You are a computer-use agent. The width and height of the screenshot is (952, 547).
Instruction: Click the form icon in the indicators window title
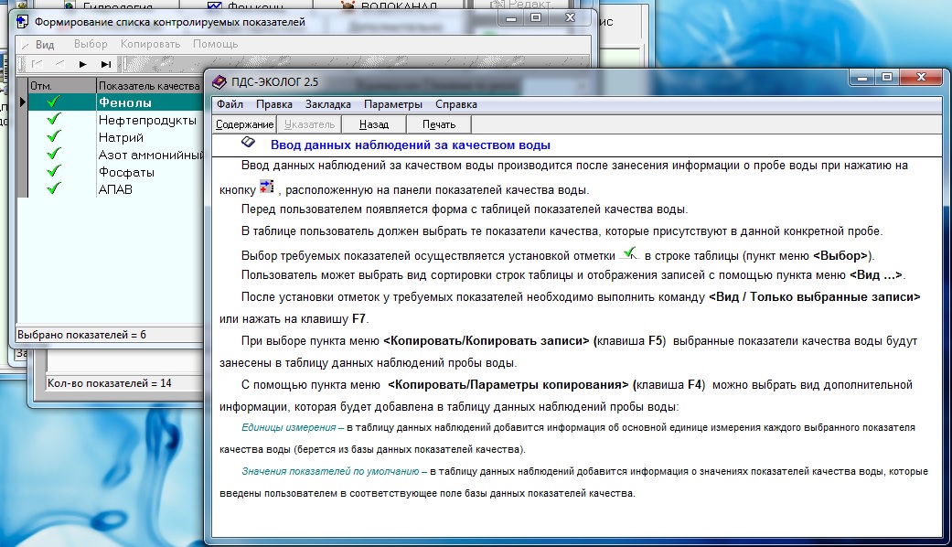[x=23, y=21]
